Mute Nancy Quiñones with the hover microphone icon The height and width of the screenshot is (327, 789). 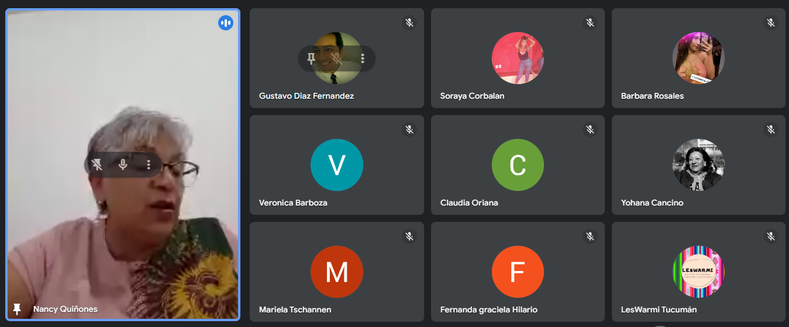tap(123, 165)
